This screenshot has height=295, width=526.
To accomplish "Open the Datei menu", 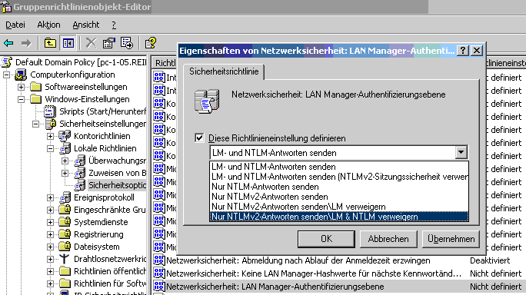I will pyautogui.click(x=15, y=25).
